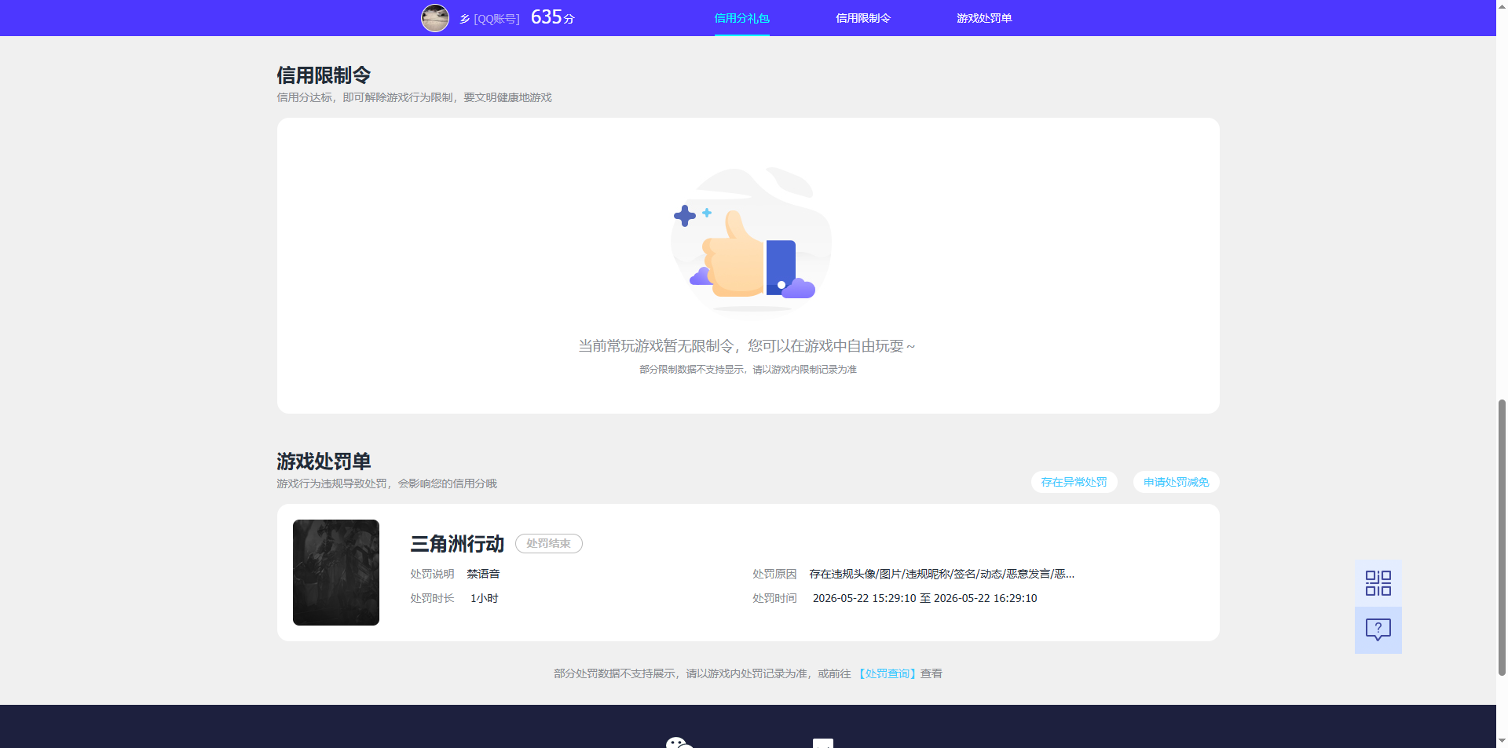Open the 三角洲行动 game thumbnail
The height and width of the screenshot is (748, 1508).
click(336, 572)
